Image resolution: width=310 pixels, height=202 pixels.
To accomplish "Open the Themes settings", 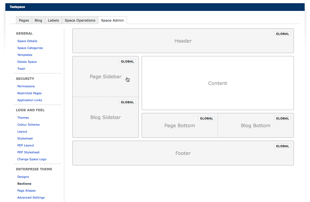I will coord(23,118).
